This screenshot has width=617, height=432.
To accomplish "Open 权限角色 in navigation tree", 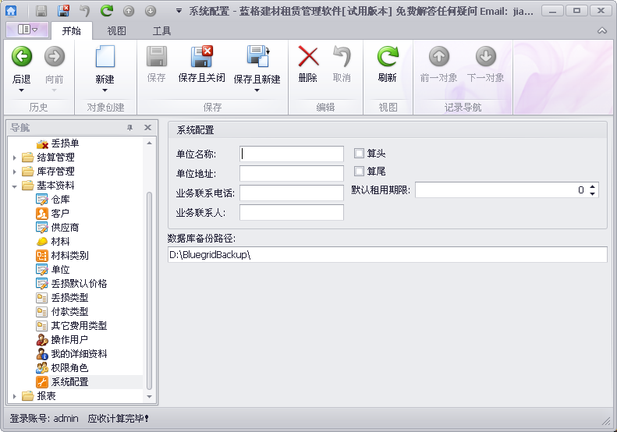I will [69, 368].
